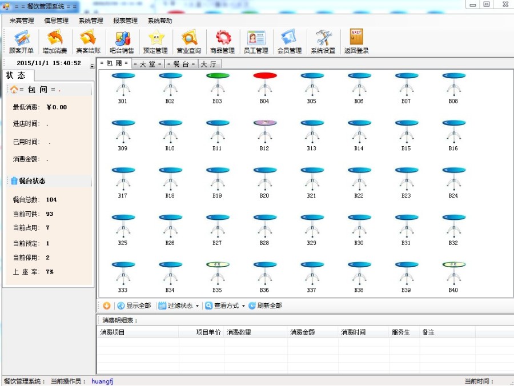
Task: Open 预定管理 reservation management
Action: 155,41
